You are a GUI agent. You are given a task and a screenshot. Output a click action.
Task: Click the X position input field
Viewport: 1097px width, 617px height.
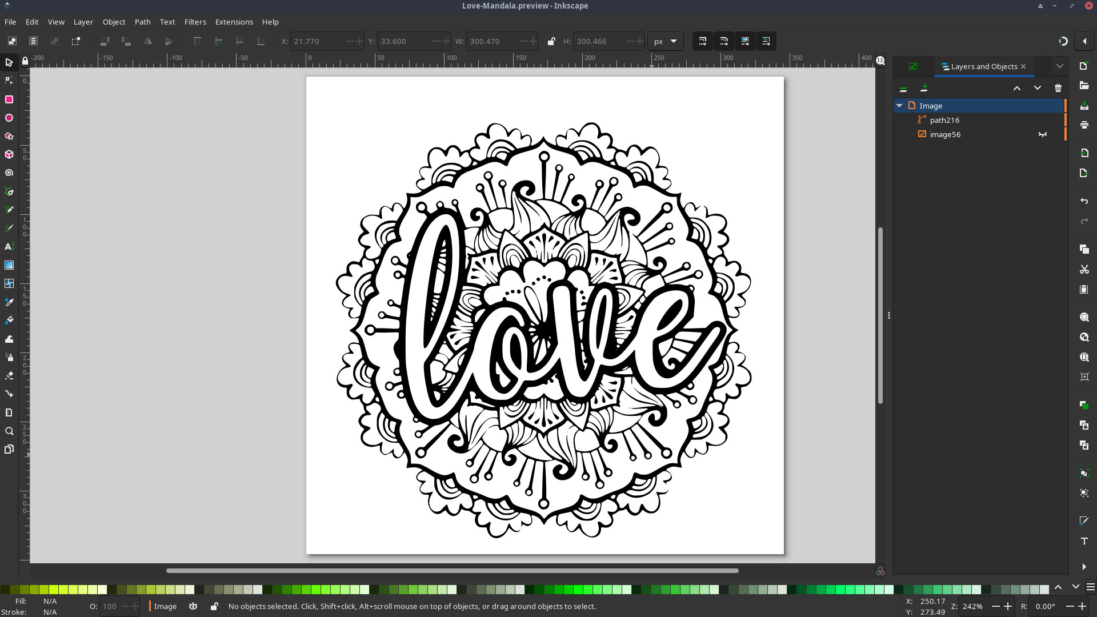318,41
